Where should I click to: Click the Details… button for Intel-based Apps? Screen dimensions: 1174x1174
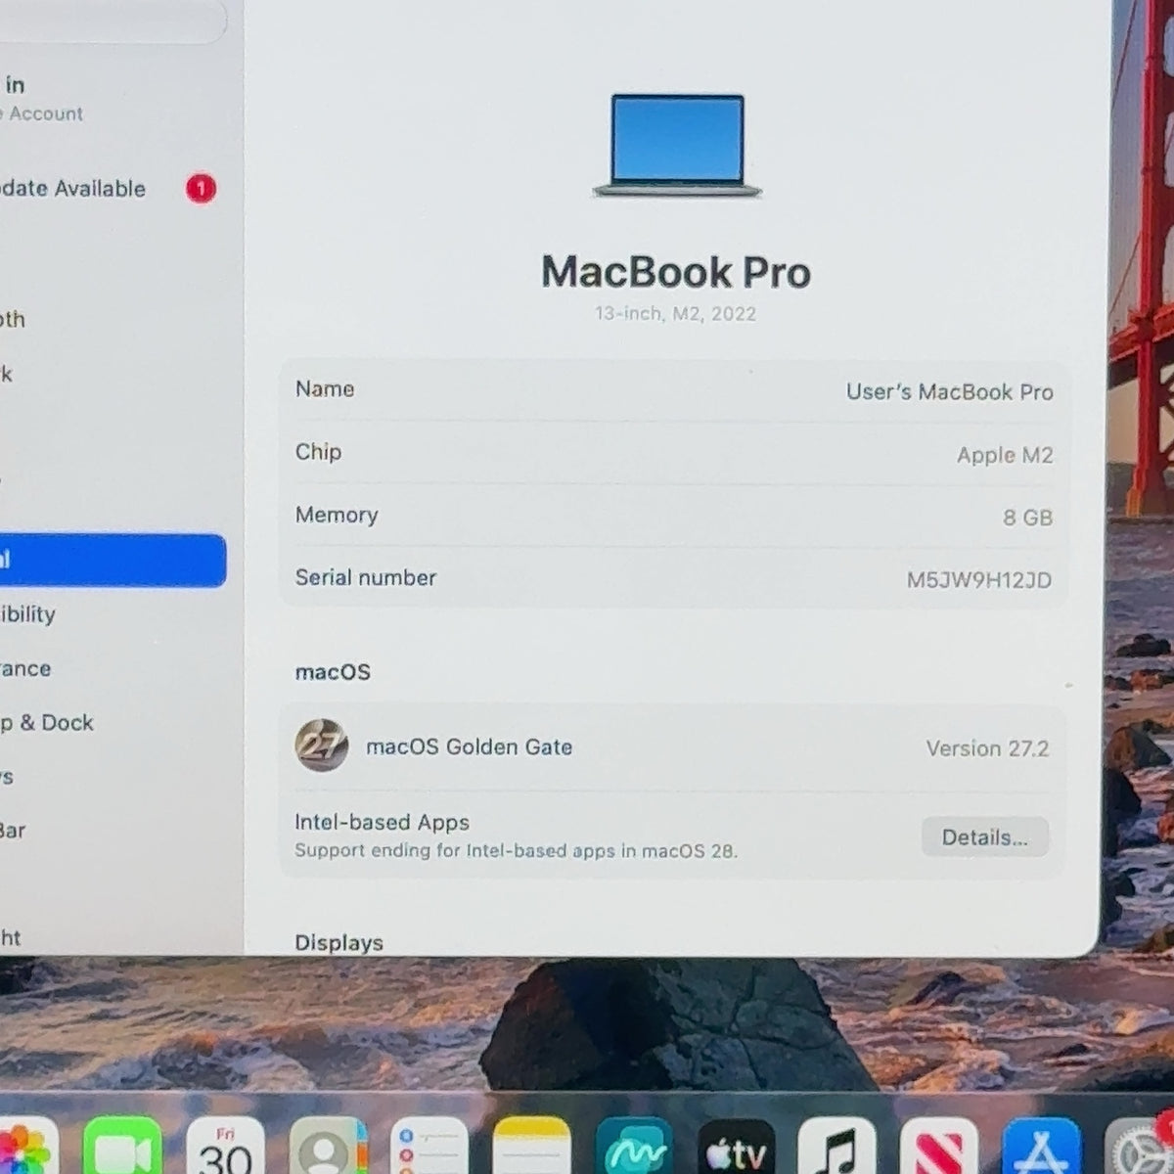click(x=984, y=837)
